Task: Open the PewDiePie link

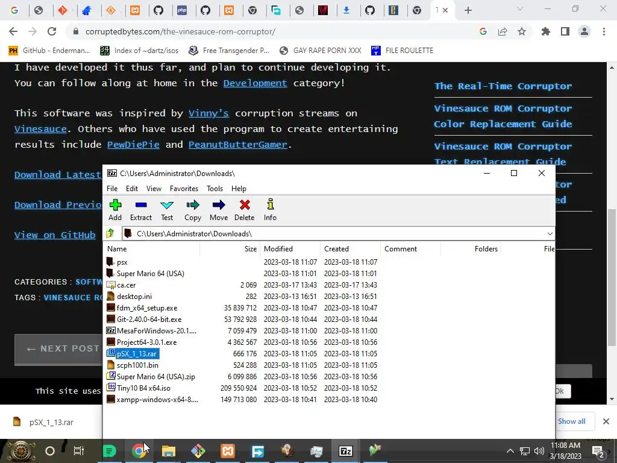Action: tap(133, 145)
